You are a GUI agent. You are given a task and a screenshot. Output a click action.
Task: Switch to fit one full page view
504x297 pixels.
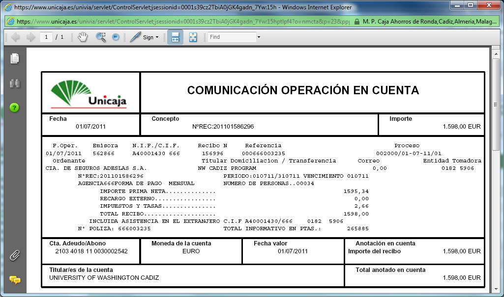coord(193,37)
